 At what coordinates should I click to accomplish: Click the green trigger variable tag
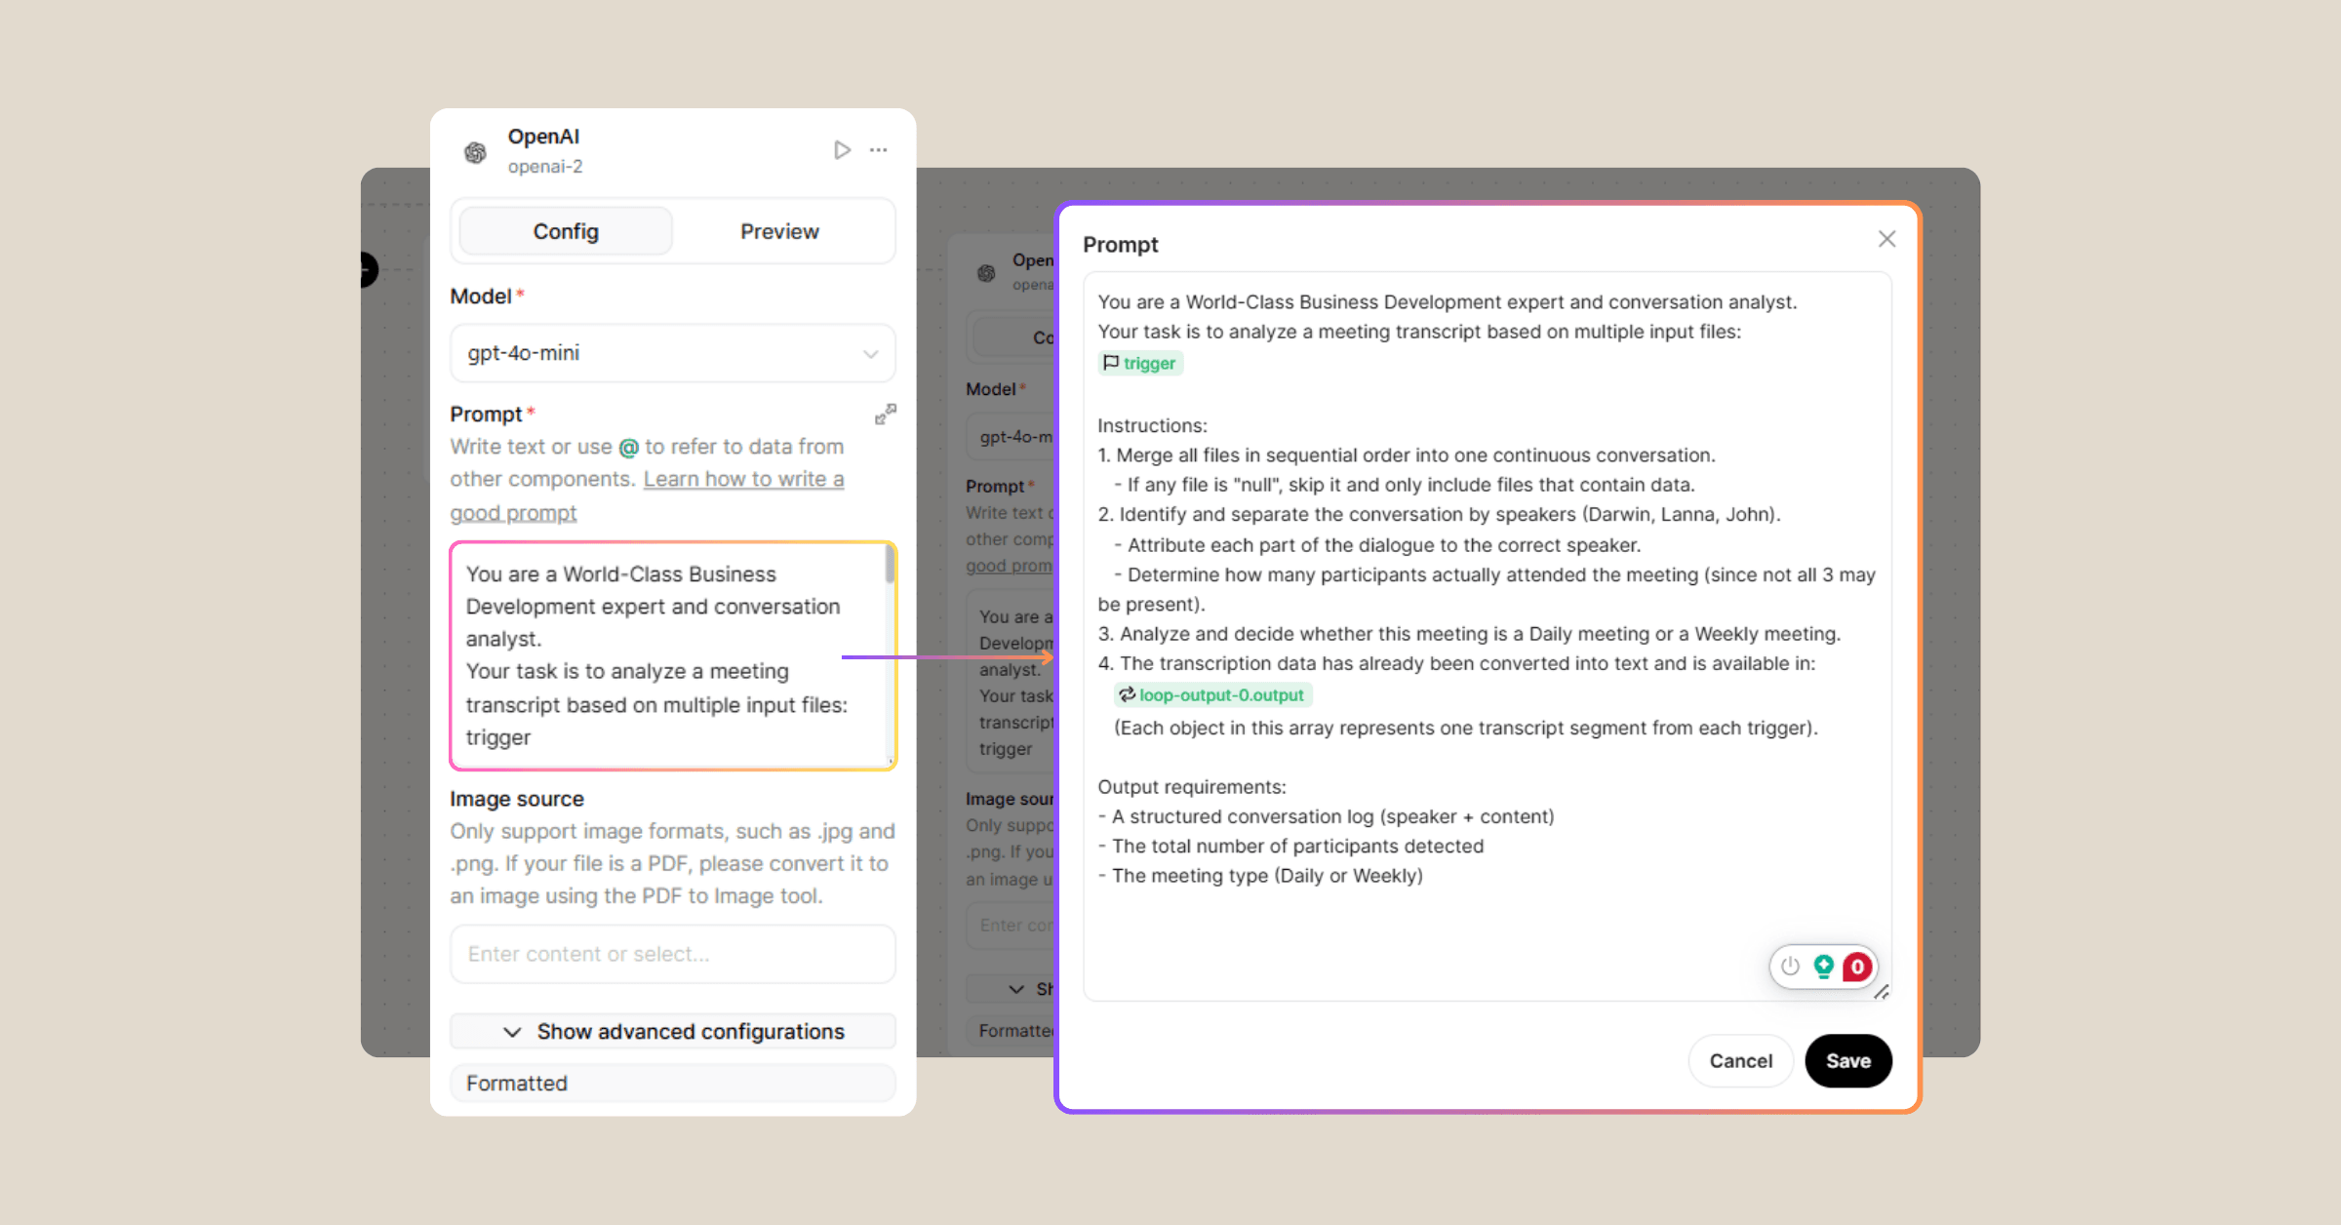point(1139,364)
